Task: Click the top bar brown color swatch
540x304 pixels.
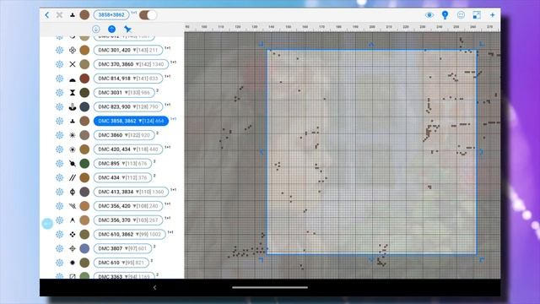Action: [x=84, y=15]
